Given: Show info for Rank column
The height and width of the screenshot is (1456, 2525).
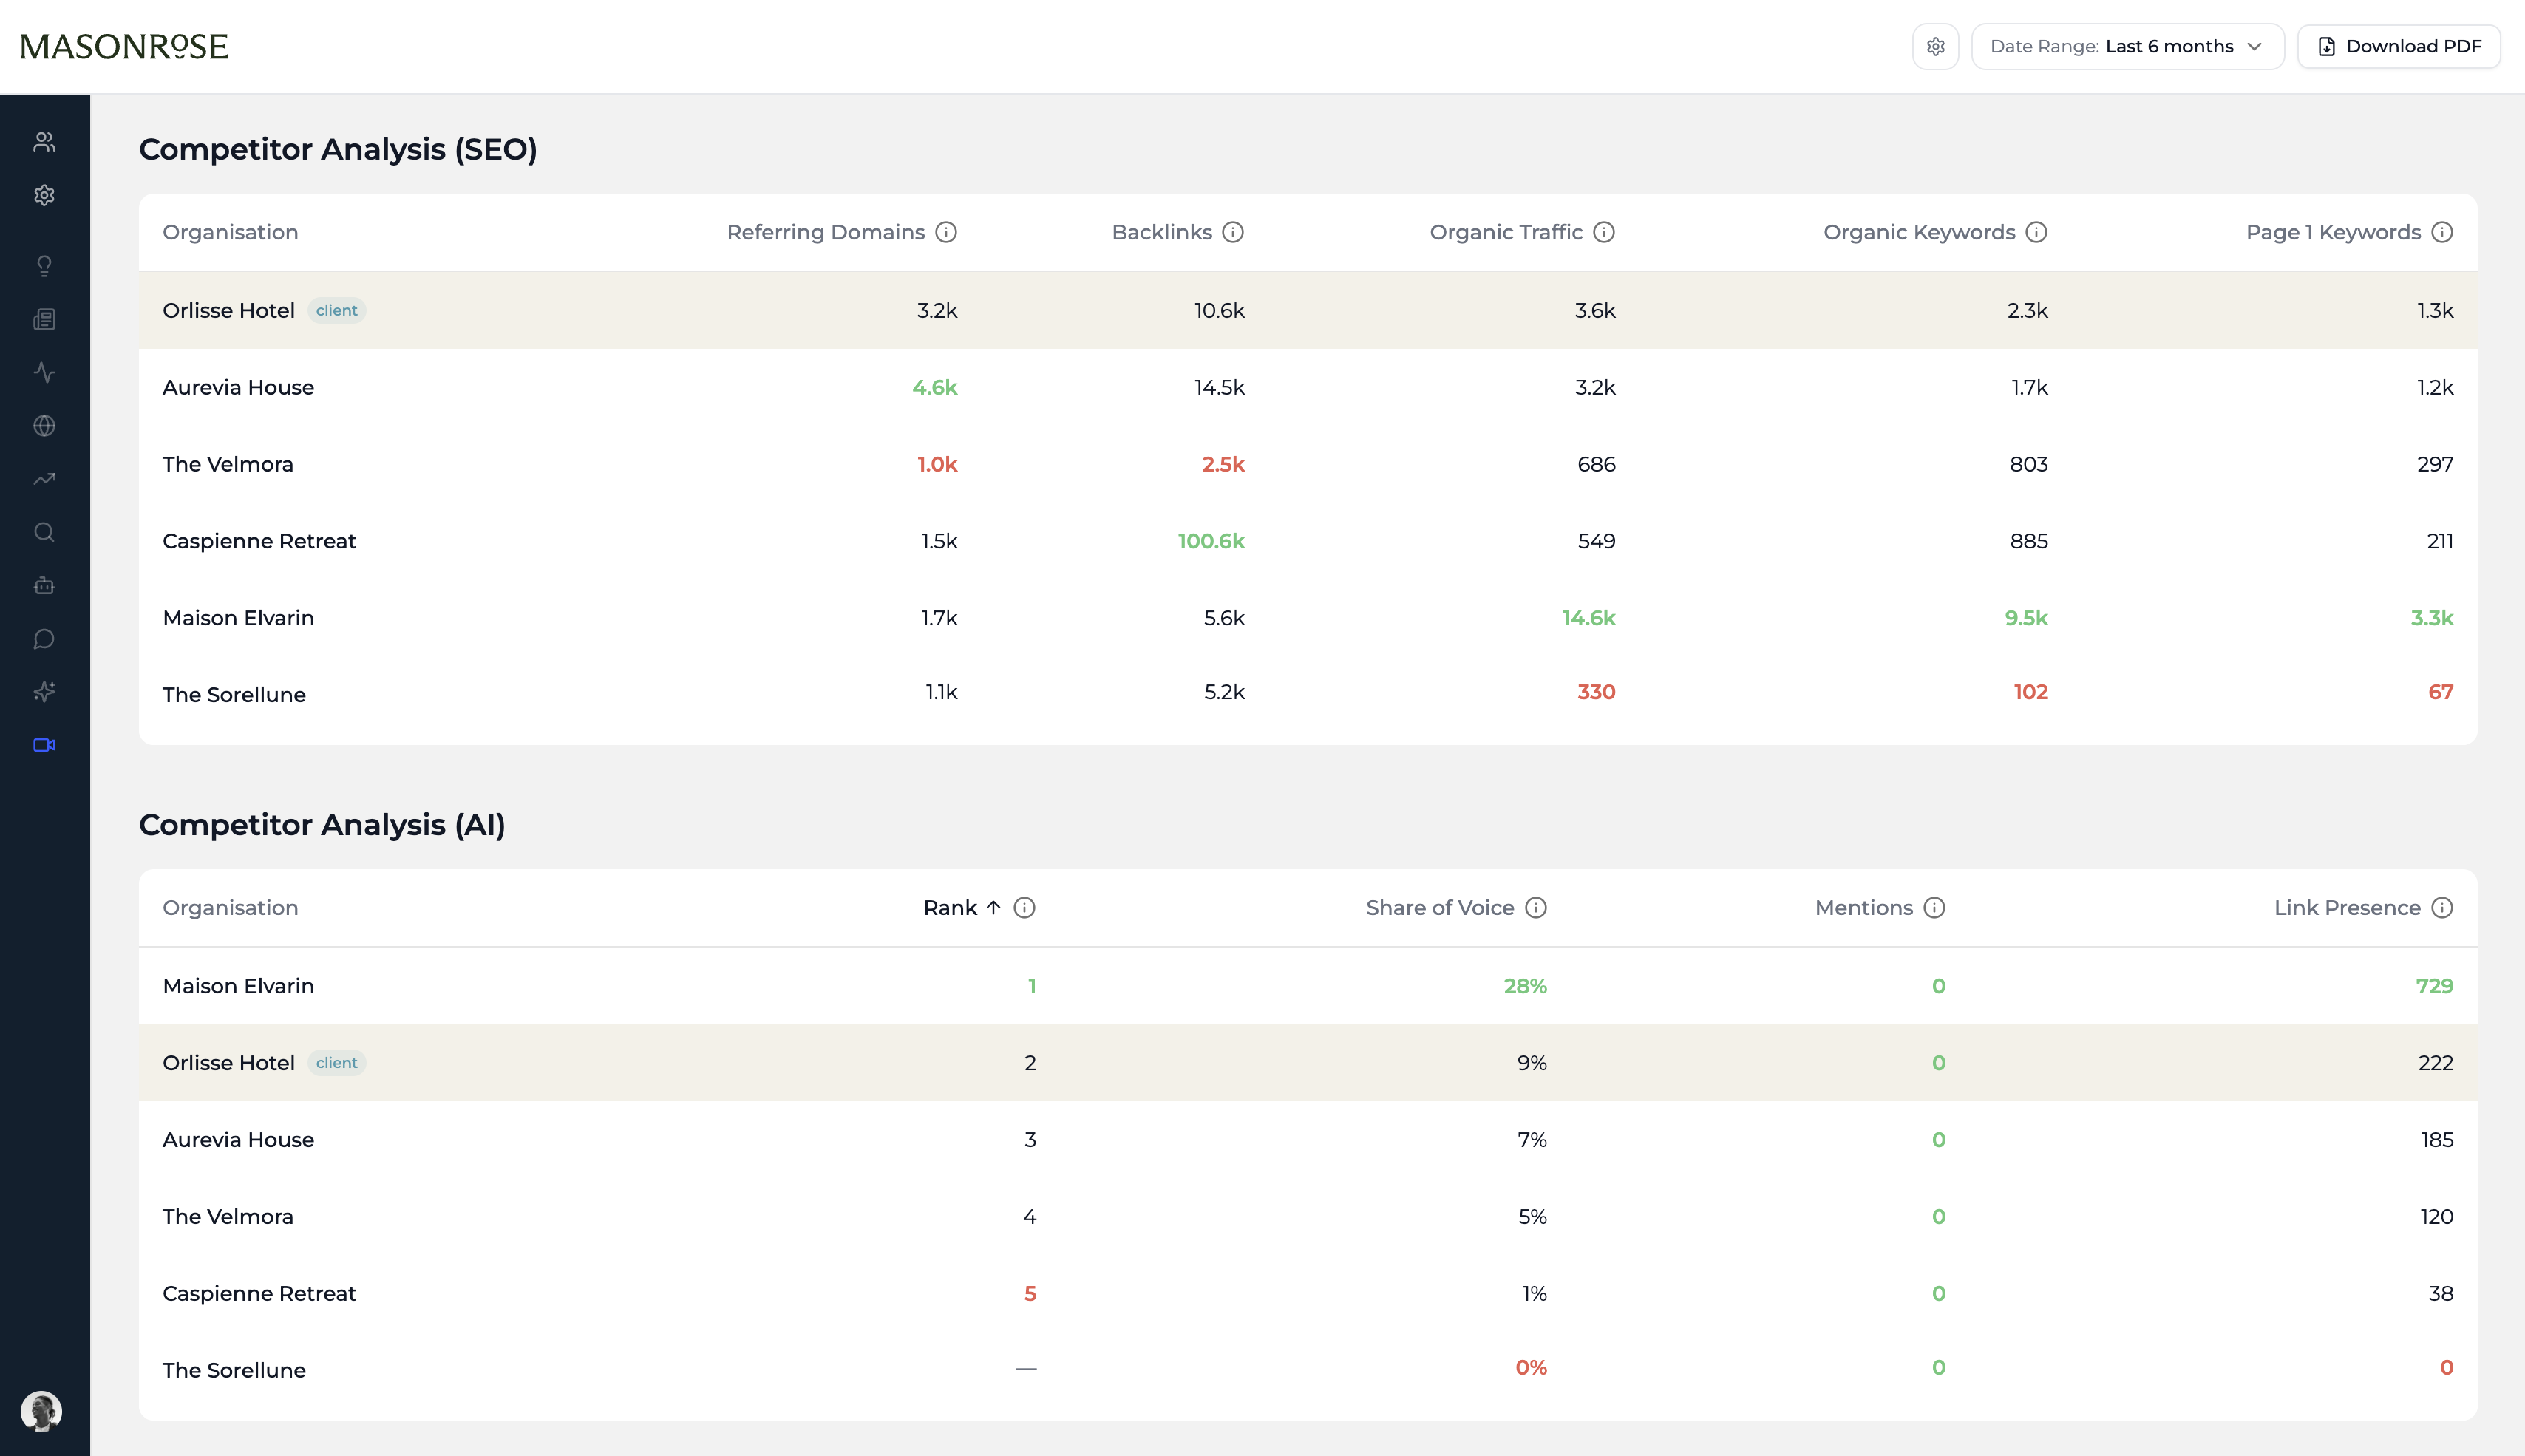Looking at the screenshot, I should 1024,907.
